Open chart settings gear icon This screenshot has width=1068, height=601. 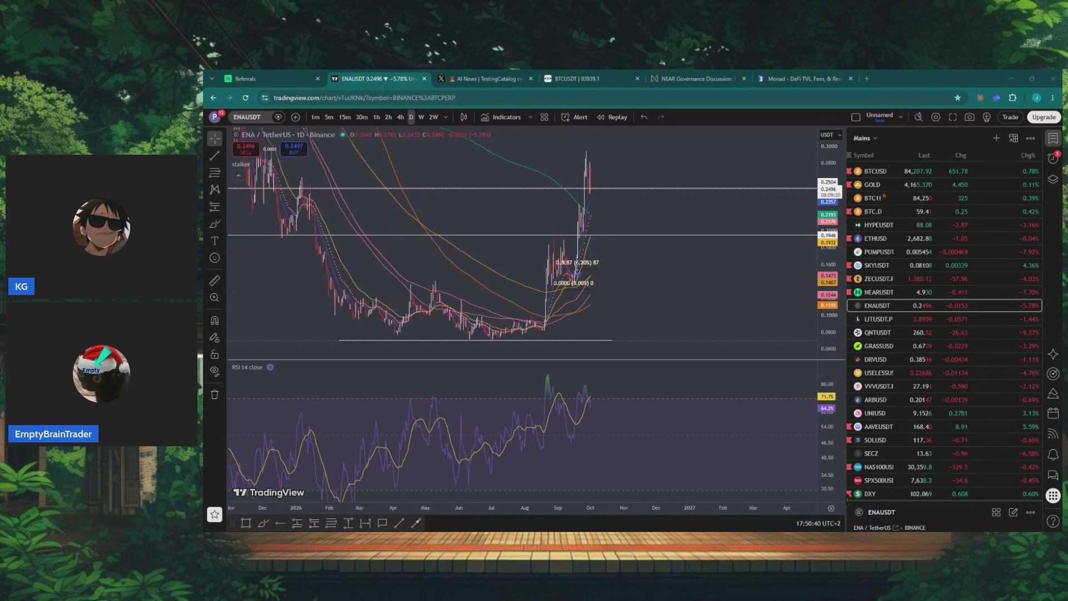click(x=936, y=117)
